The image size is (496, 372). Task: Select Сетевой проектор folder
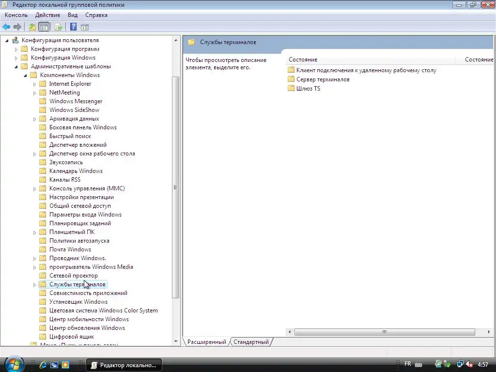pos(74,276)
